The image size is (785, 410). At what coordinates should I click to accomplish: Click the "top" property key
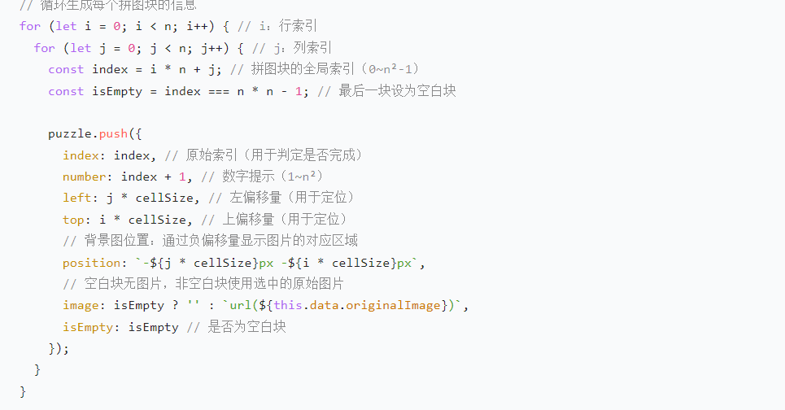(x=73, y=220)
